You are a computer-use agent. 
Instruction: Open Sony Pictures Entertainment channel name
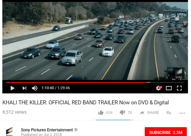47,130
